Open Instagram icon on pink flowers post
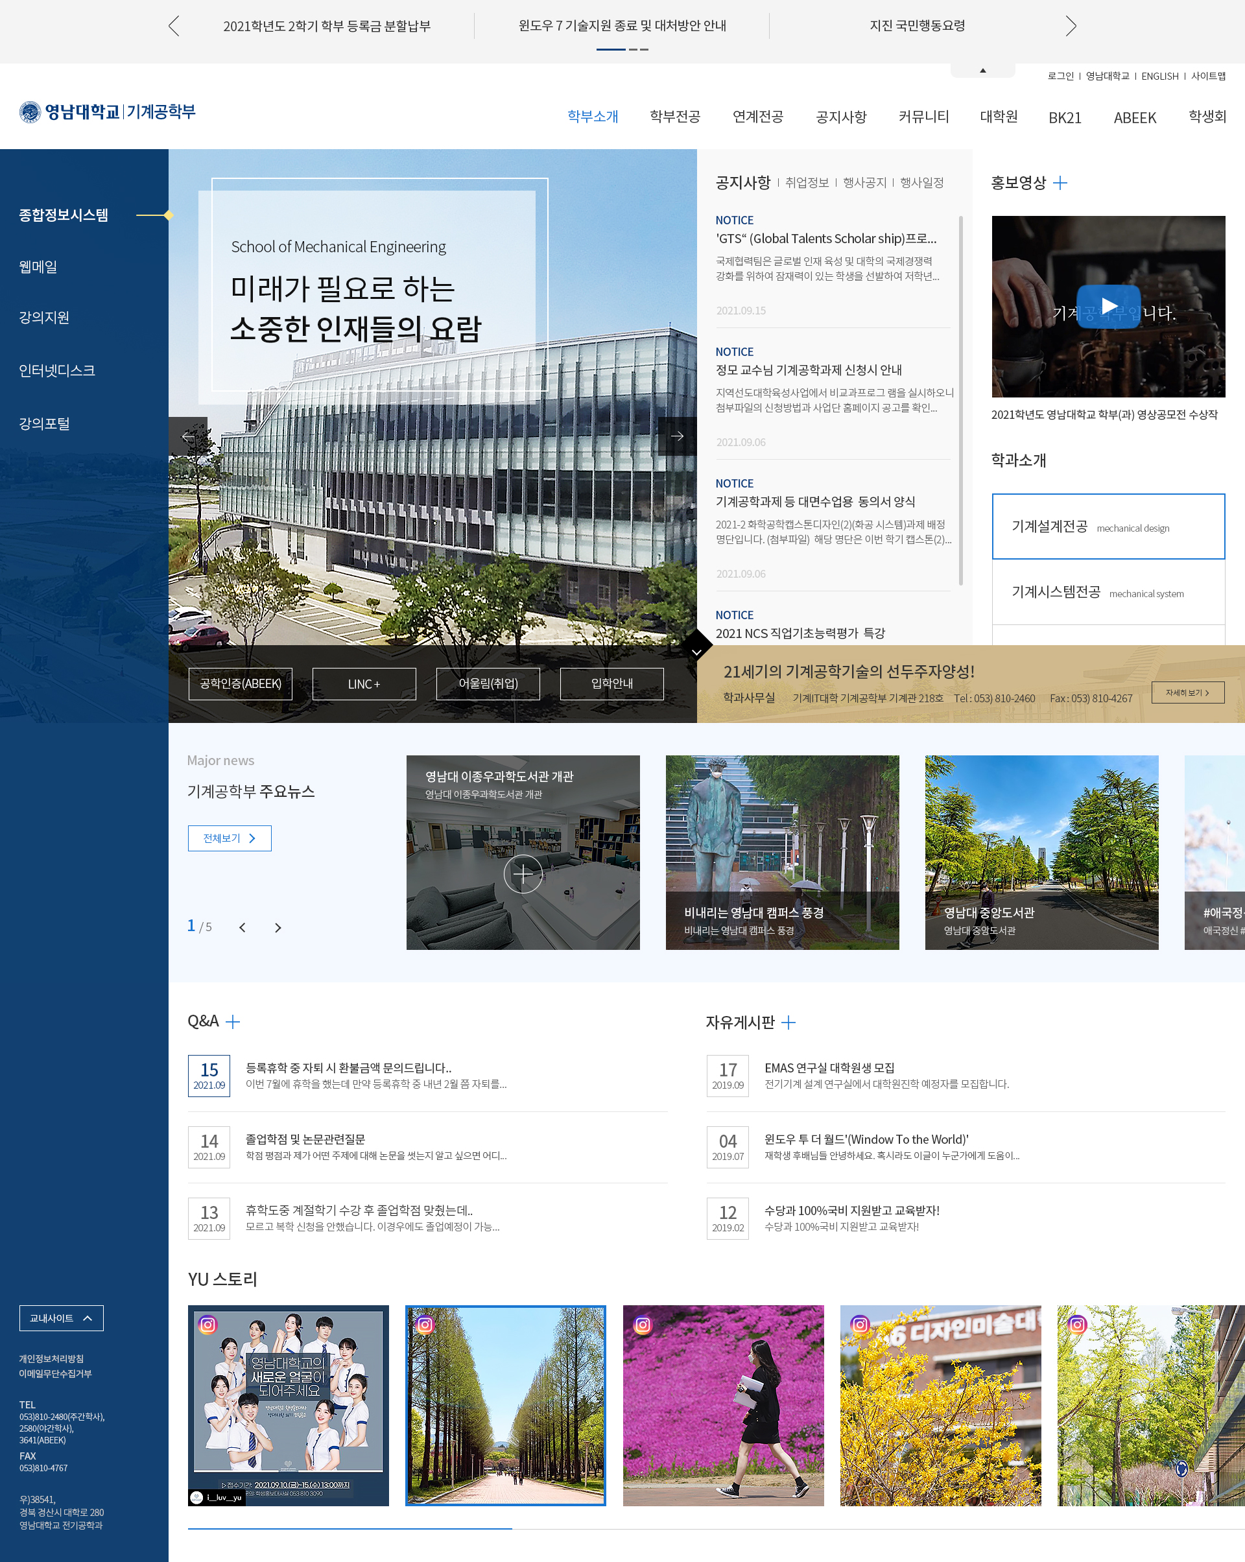The height and width of the screenshot is (1562, 1245). [x=643, y=1325]
